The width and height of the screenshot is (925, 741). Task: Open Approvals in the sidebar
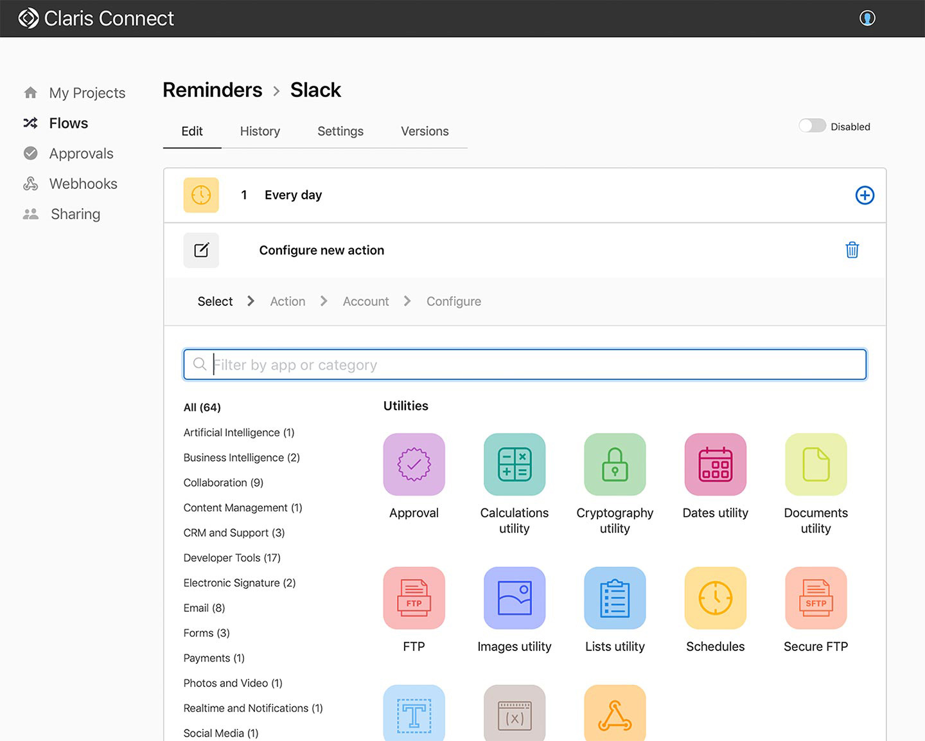pyautogui.click(x=82, y=154)
